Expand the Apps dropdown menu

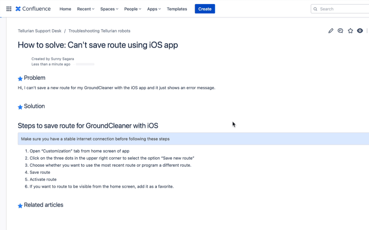154,9
